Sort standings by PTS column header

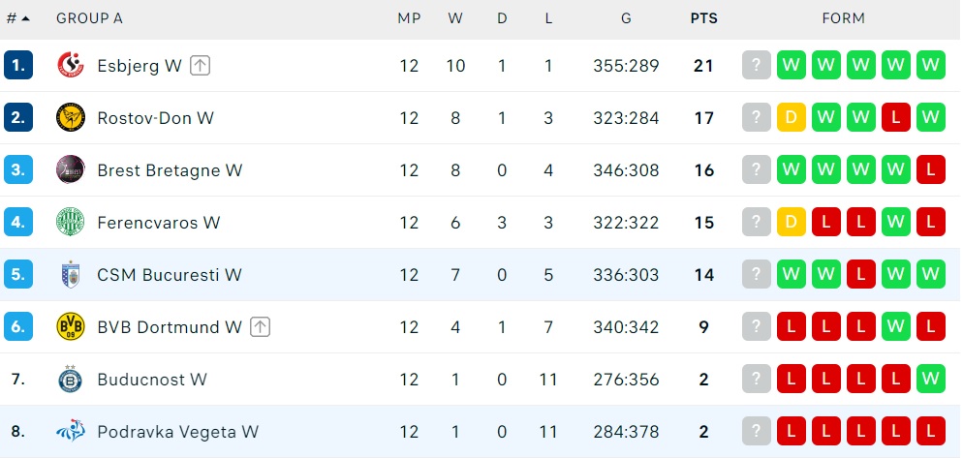pos(703,18)
